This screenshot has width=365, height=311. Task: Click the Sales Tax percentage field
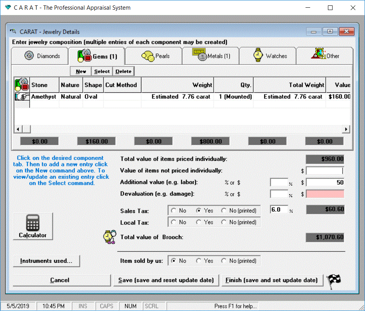(x=279, y=210)
